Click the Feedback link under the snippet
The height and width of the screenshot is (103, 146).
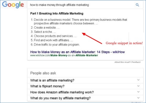point(136,62)
